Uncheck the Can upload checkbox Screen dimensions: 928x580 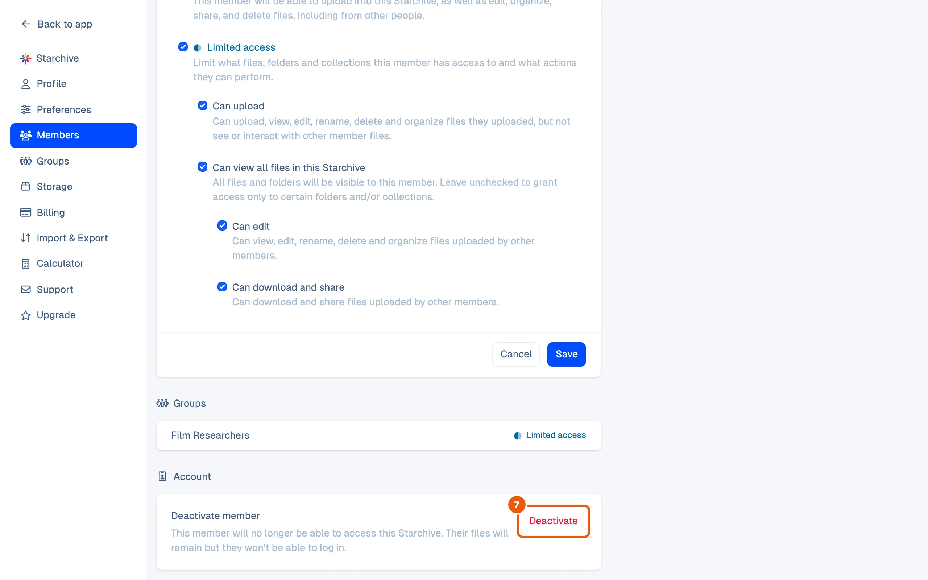(203, 105)
